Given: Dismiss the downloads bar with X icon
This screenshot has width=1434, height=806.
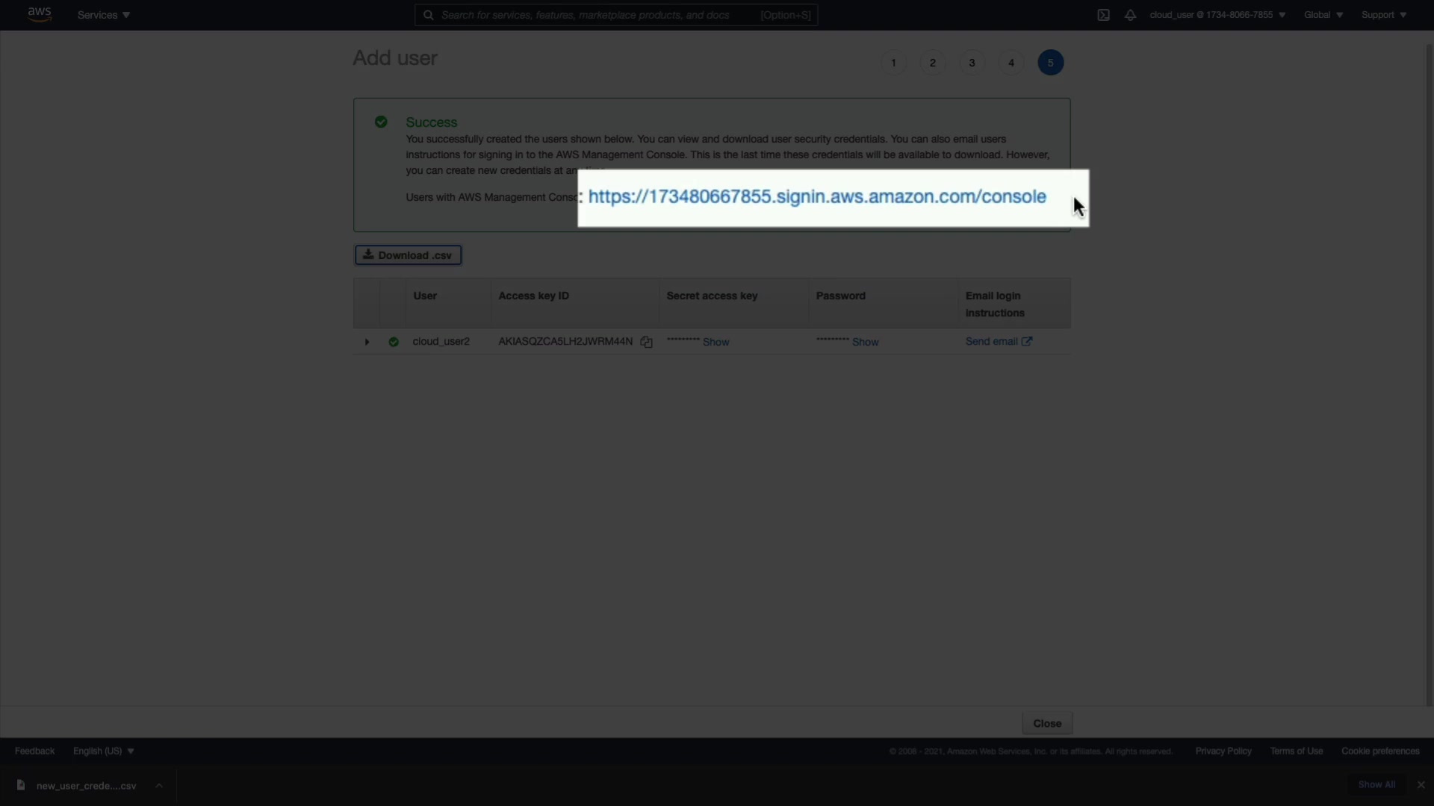Looking at the screenshot, I should click(1421, 785).
